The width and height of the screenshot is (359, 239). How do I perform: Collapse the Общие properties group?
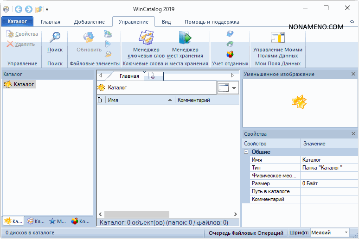click(x=246, y=152)
